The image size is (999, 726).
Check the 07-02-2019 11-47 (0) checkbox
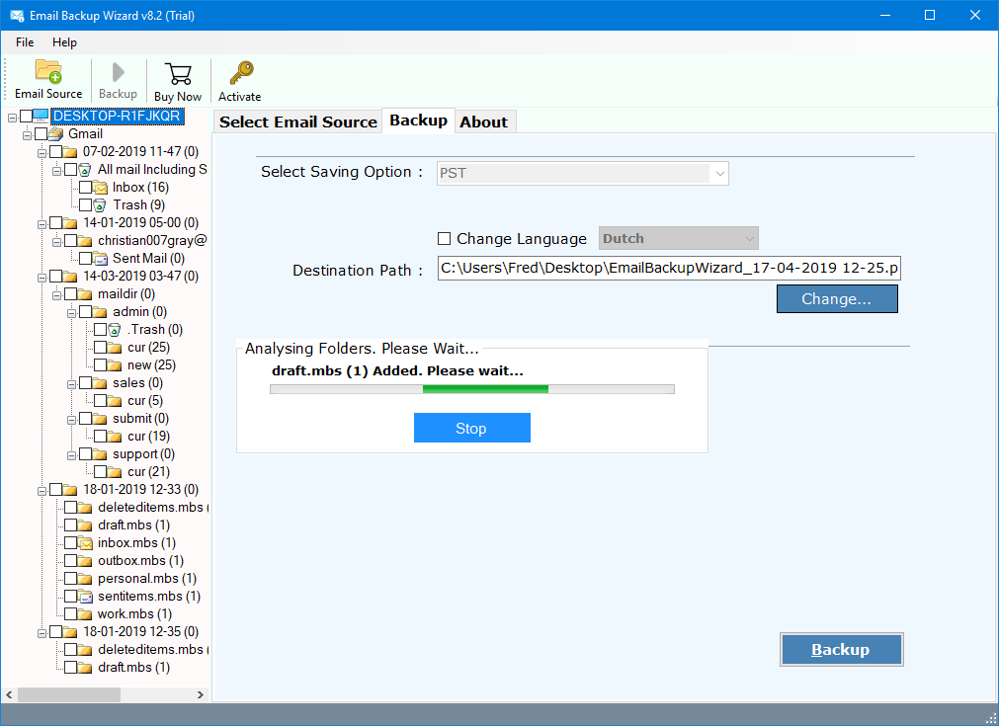point(56,151)
